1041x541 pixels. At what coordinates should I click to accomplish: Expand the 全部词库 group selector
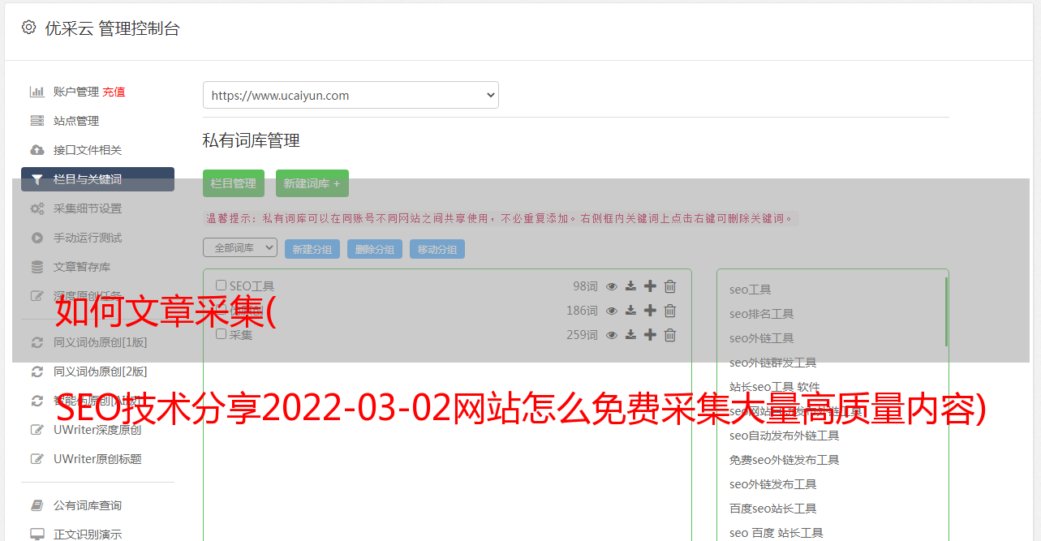point(240,247)
